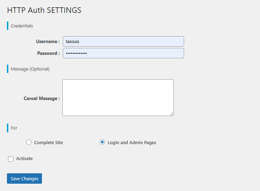
Task: Select the Complete Site radio option
Action: coord(29,142)
